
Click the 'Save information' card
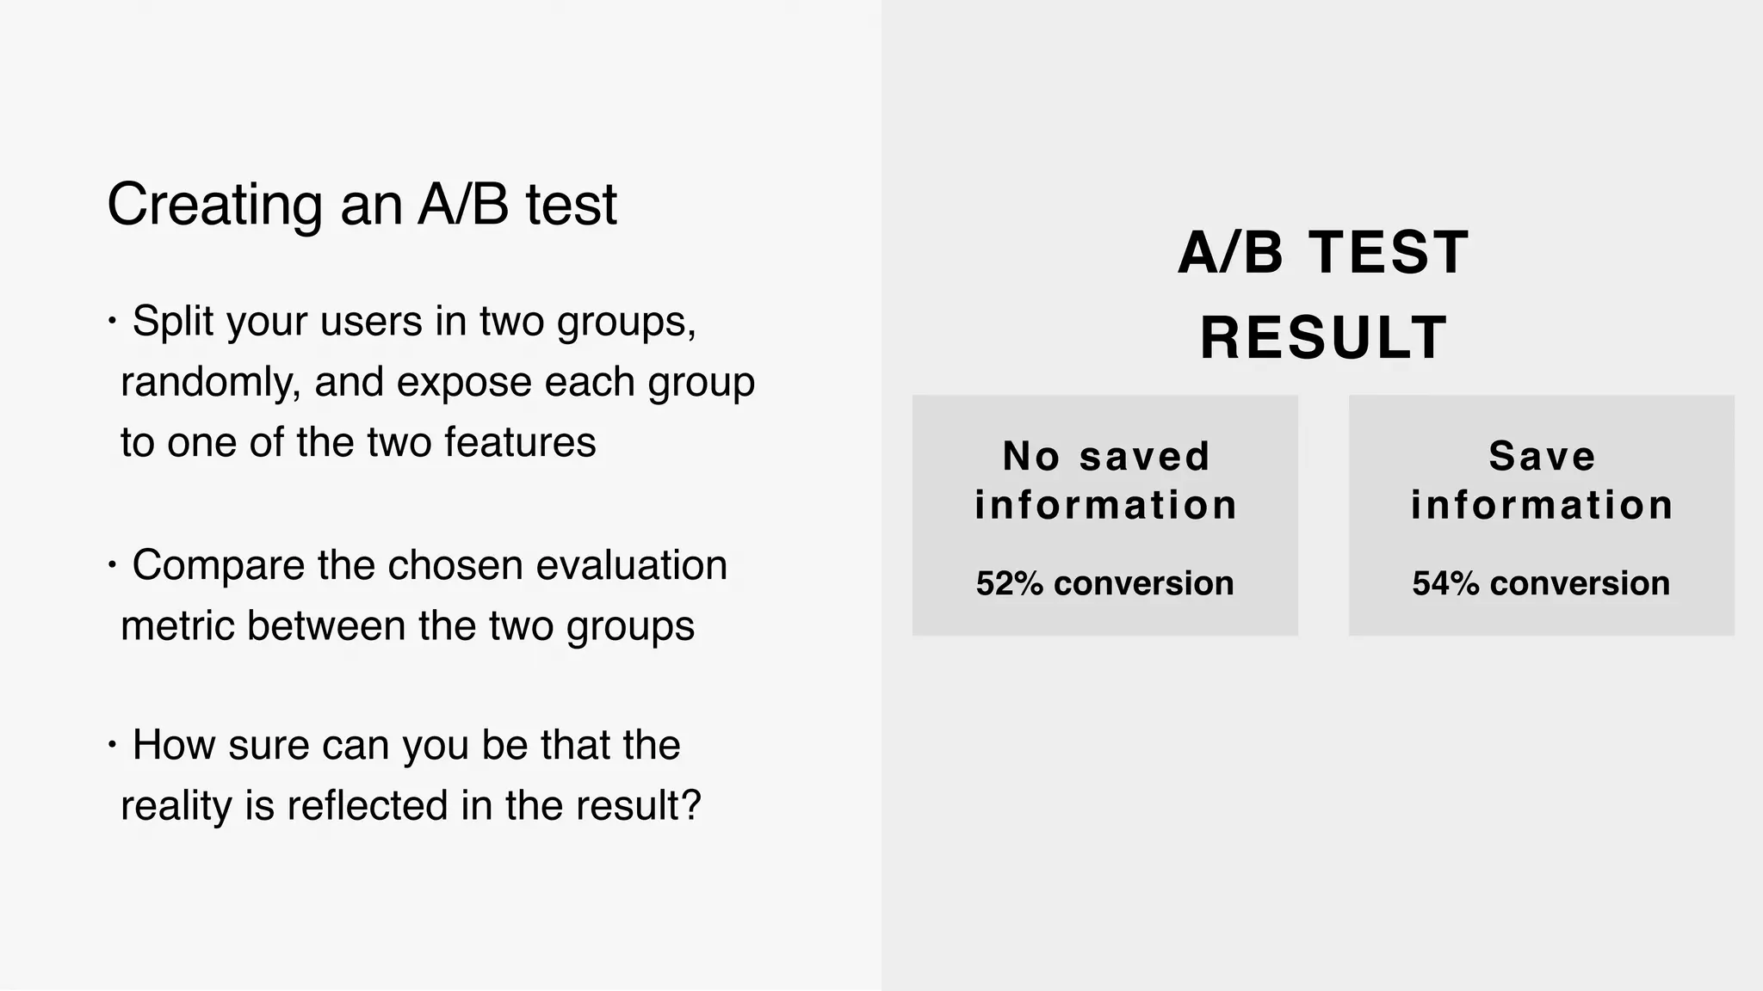click(x=1542, y=515)
